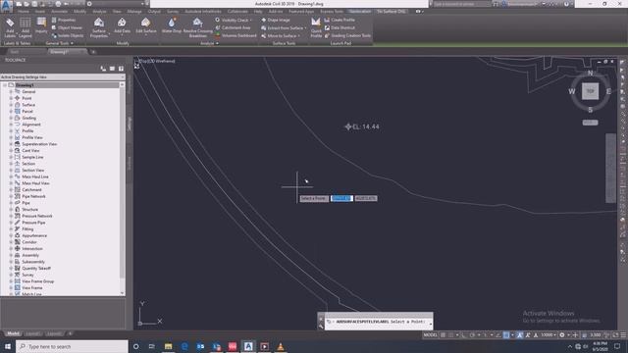Click the Windows Start button

(8, 346)
